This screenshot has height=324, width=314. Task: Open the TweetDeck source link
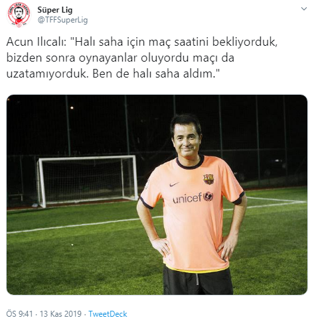108,314
